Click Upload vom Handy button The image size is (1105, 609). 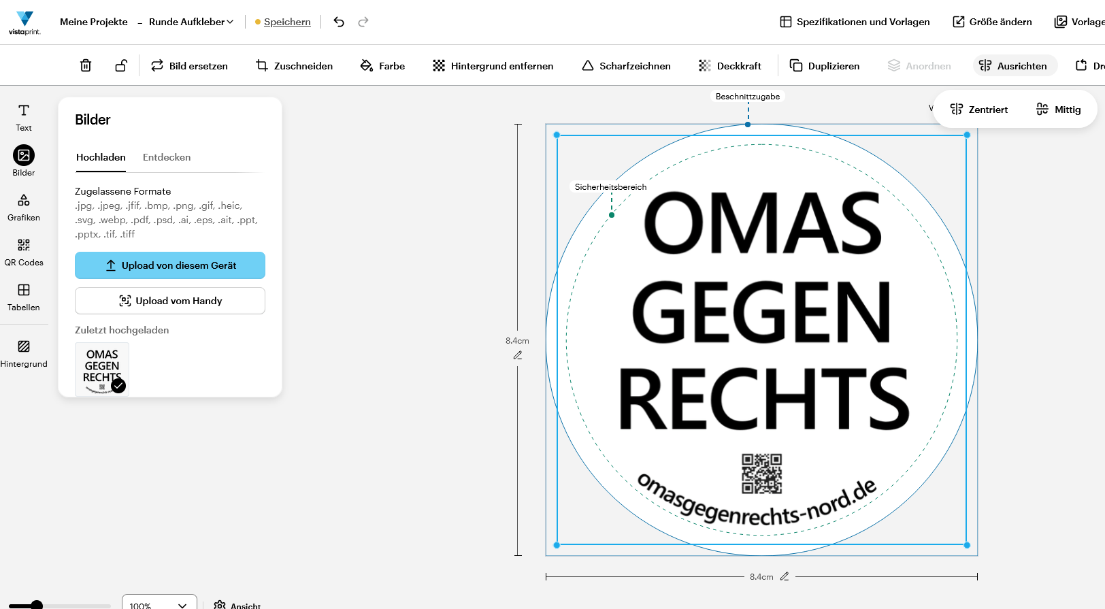coord(170,301)
